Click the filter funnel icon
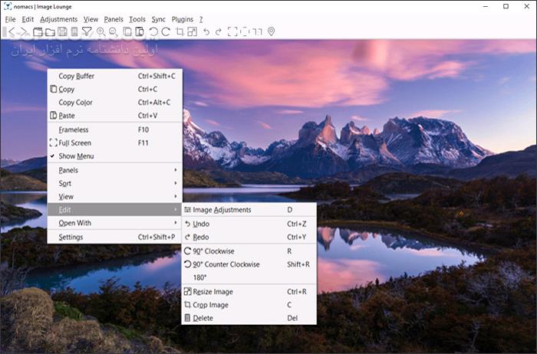The image size is (537, 354). point(87,31)
